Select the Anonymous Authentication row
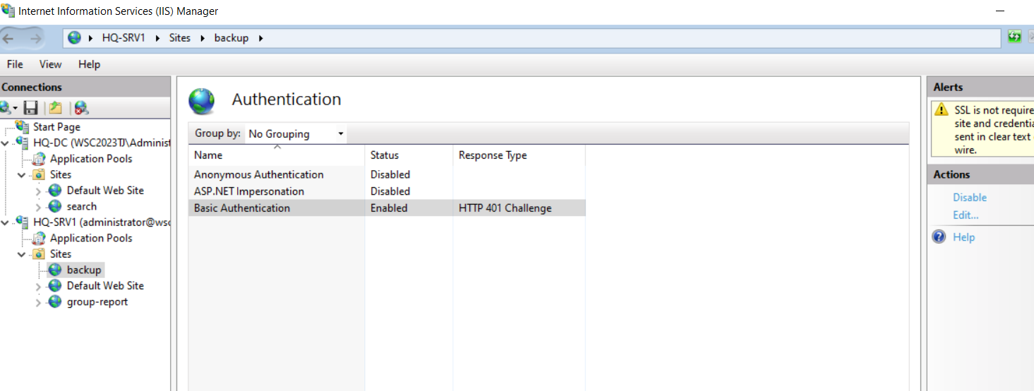 [387, 174]
